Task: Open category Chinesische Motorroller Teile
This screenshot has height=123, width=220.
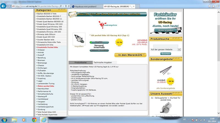Action: click(x=49, y=42)
